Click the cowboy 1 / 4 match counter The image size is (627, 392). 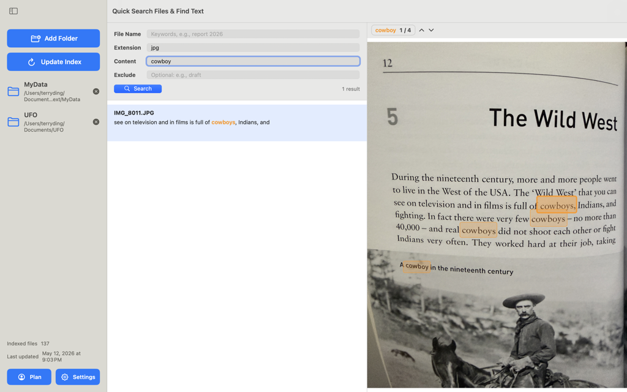[x=392, y=30]
